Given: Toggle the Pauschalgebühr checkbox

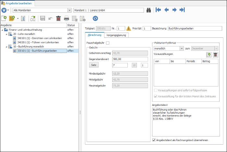Looking at the screenshot, I should coord(108,43).
